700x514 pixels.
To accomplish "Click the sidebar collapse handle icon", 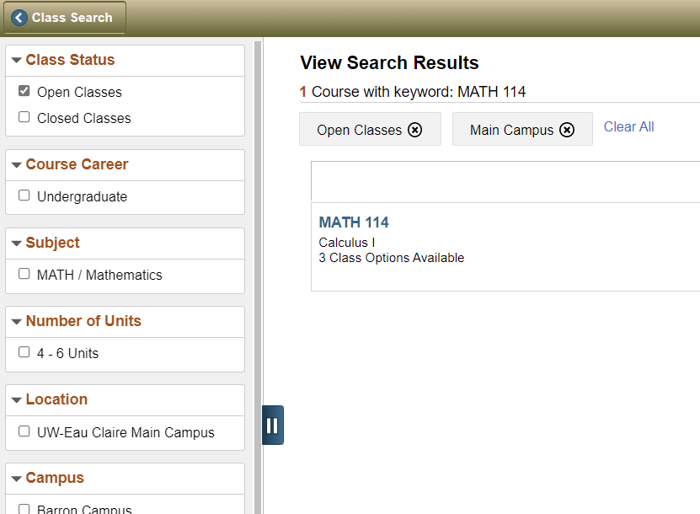I will (272, 426).
